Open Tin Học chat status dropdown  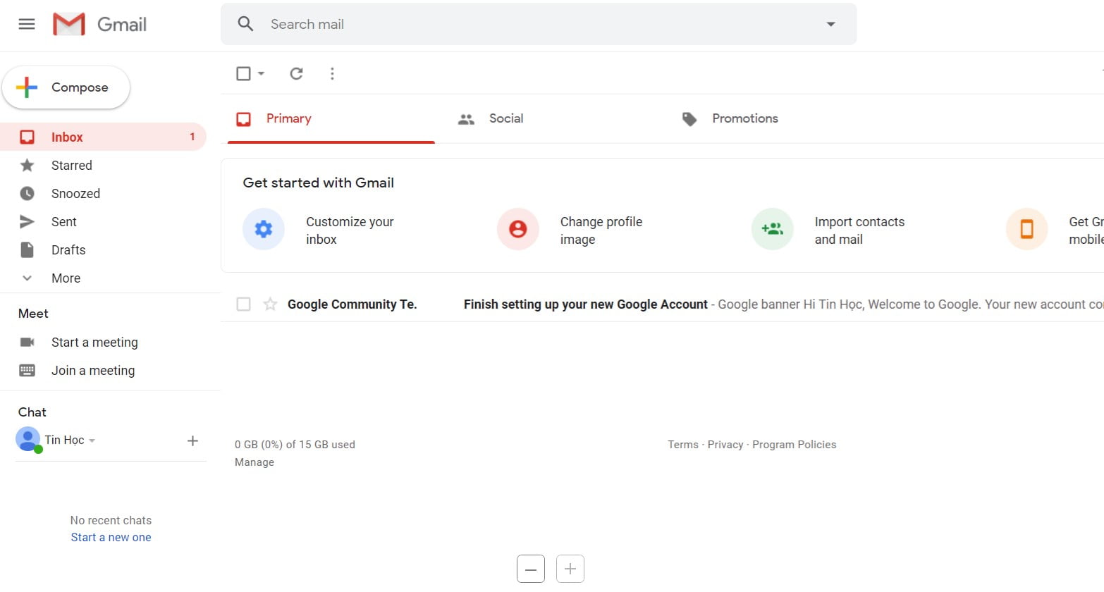click(x=92, y=440)
